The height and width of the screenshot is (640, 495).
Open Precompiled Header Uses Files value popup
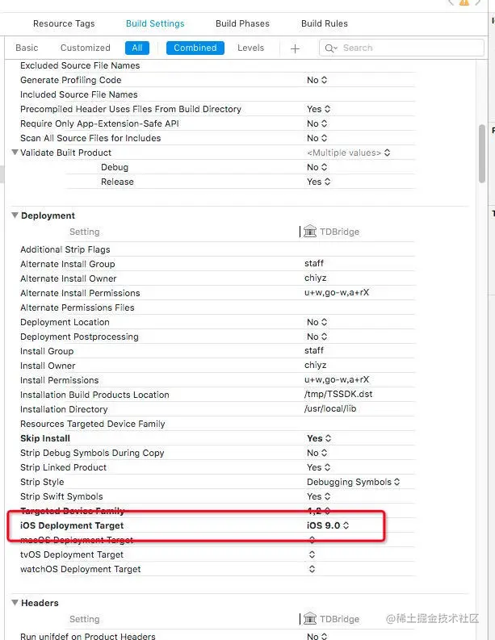319,109
